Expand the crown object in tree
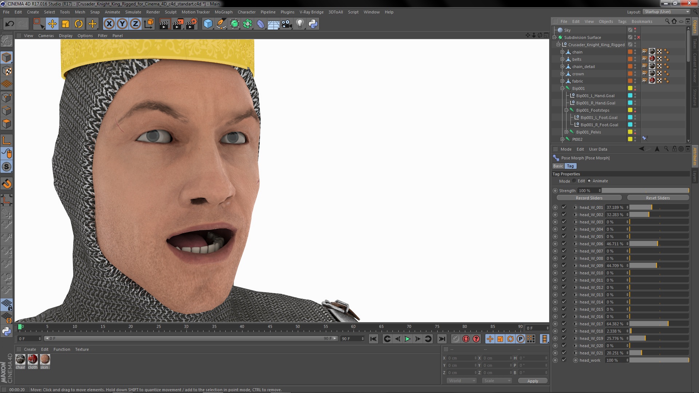 (x=562, y=74)
